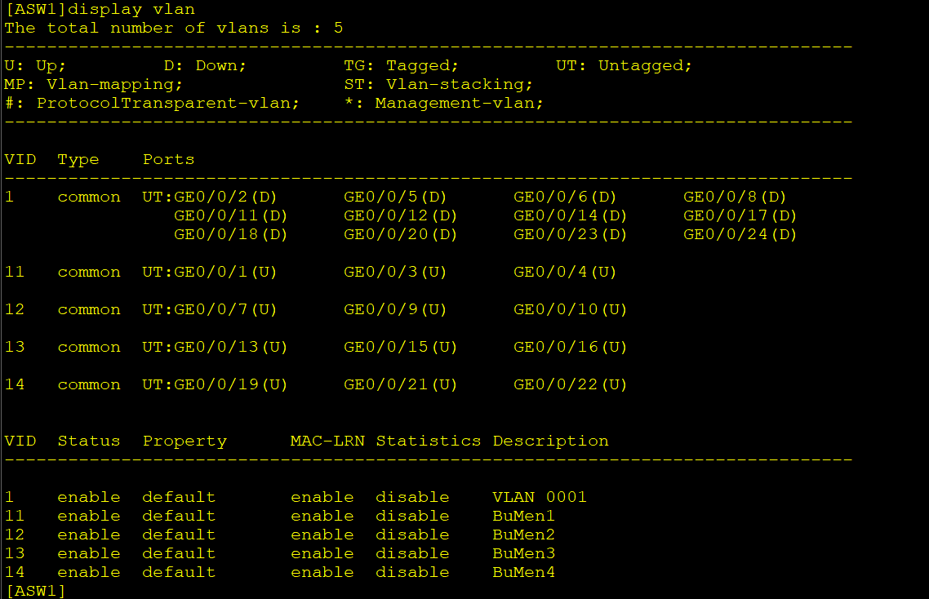Click GE0/0/10(U) port text

(x=570, y=309)
